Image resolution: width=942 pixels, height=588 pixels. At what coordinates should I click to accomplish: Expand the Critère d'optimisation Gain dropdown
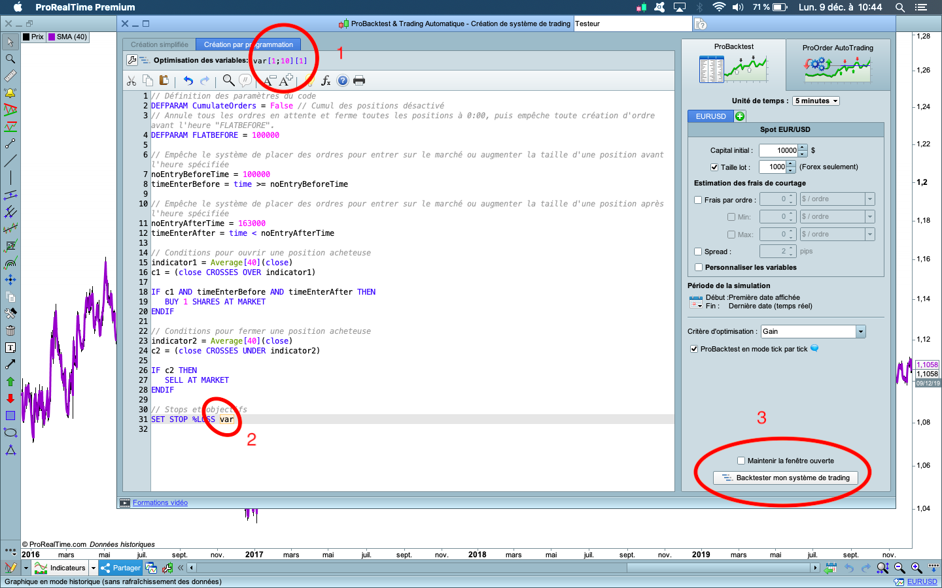click(861, 332)
